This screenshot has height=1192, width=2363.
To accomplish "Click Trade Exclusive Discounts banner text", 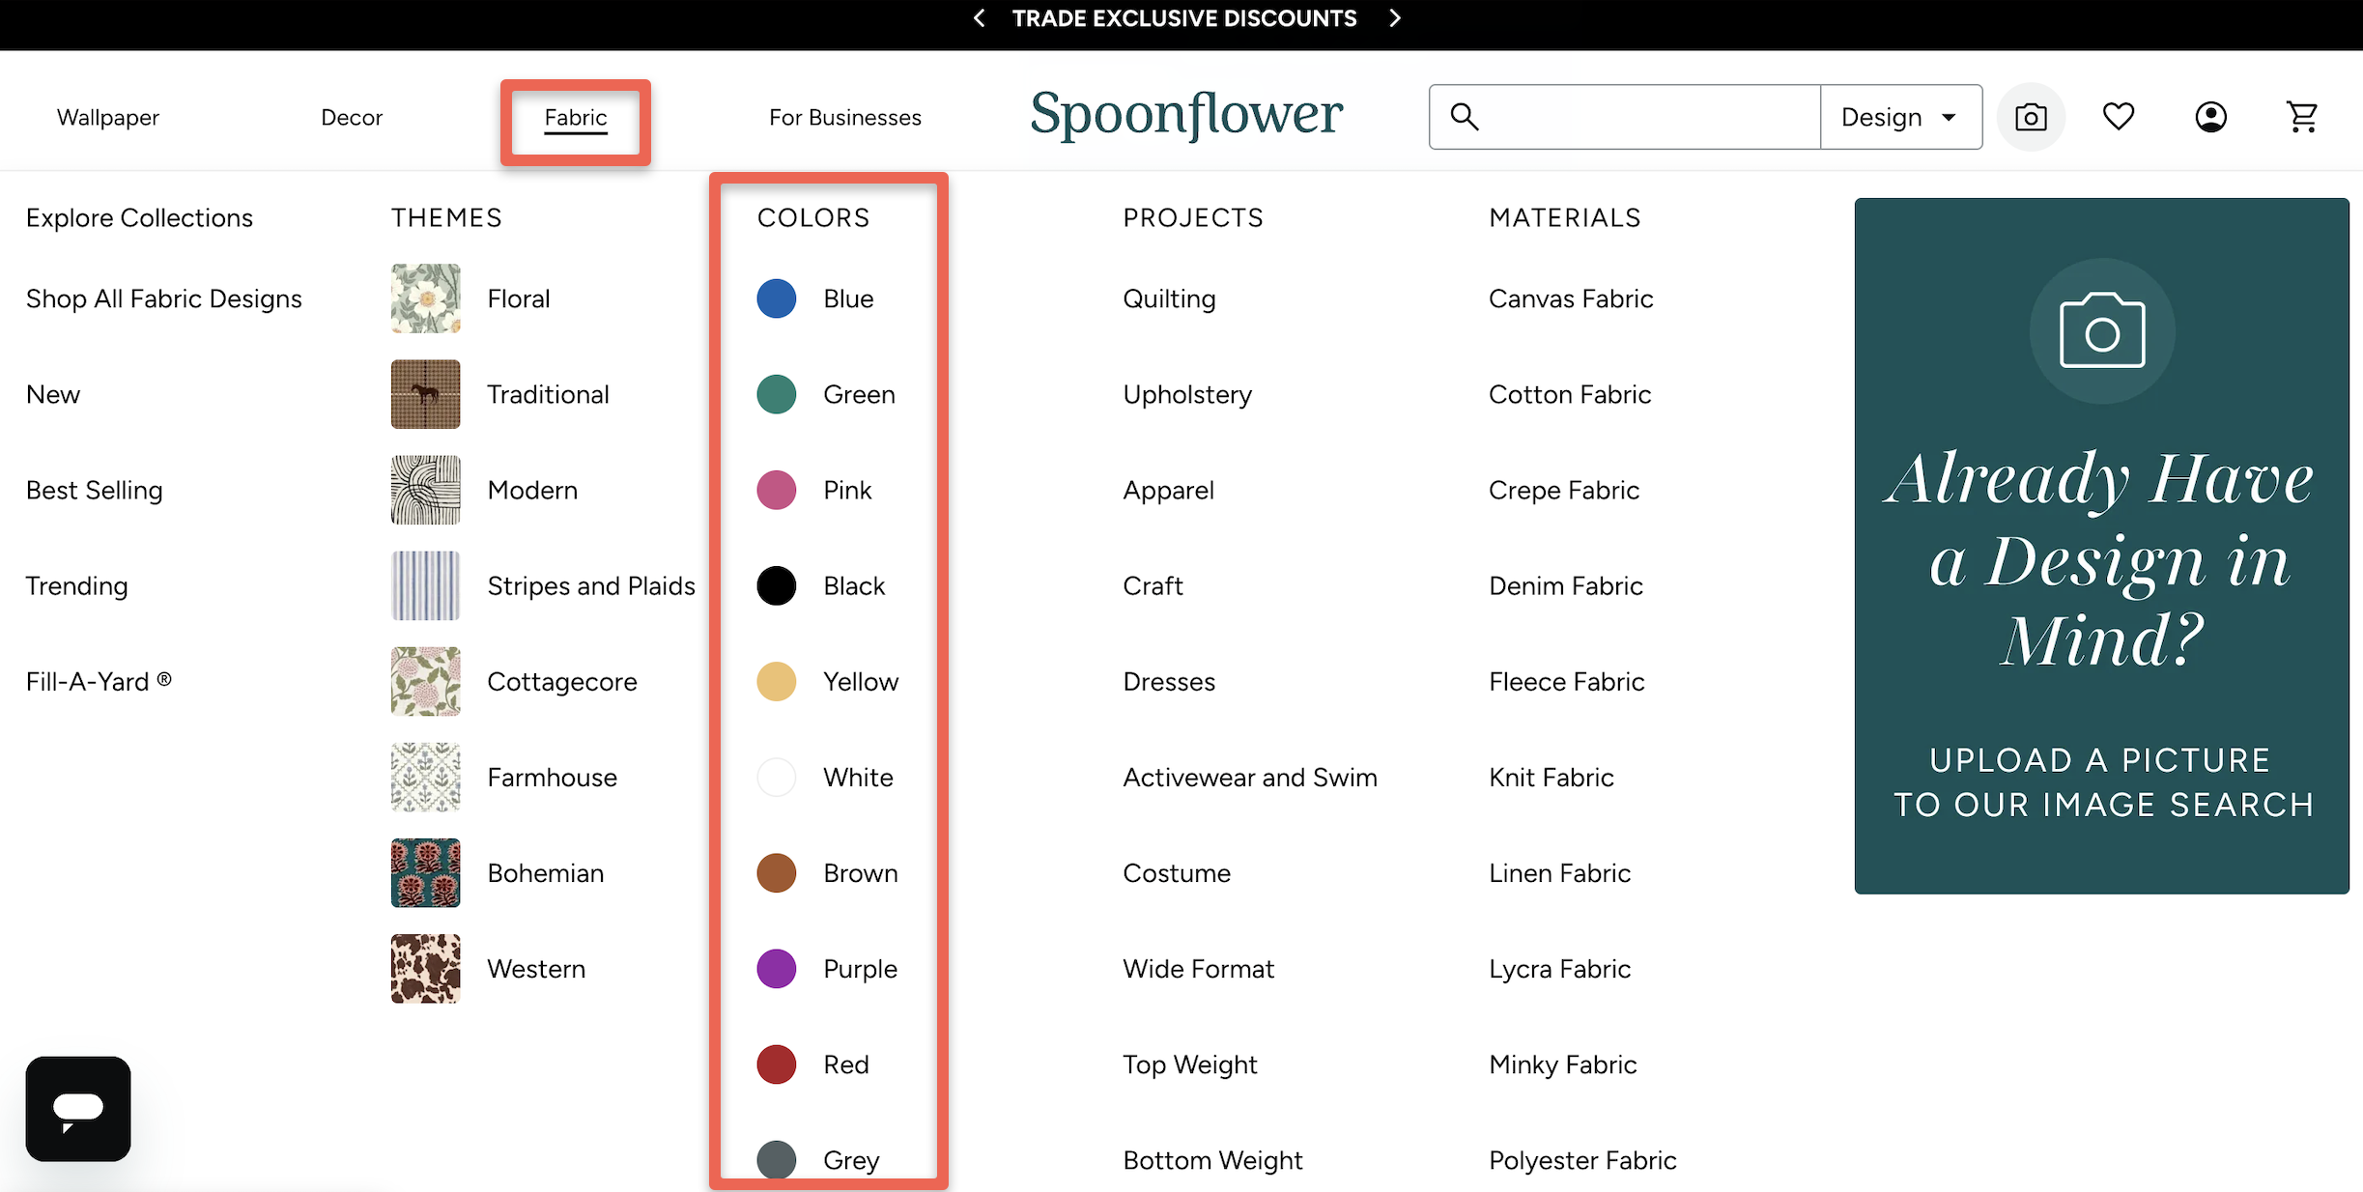I will [x=1184, y=18].
